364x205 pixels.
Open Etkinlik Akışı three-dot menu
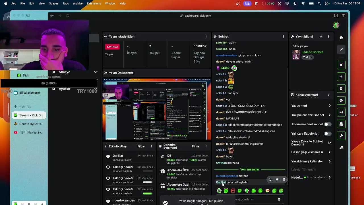[x=151, y=146]
